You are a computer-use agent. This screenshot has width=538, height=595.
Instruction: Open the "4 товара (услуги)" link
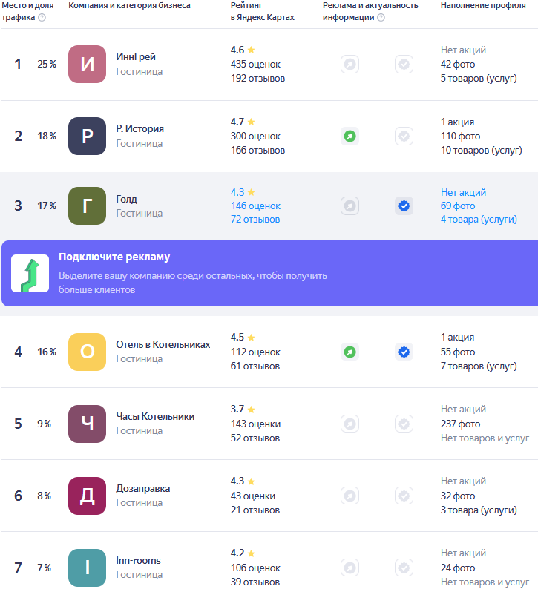click(x=479, y=220)
